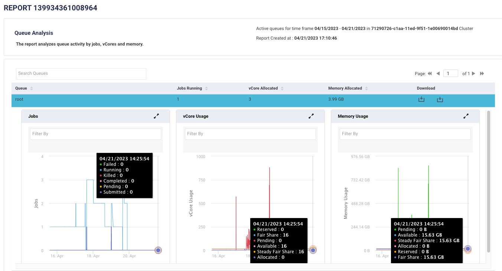Viewport: 502px width, 271px height.
Task: Focus the Jobs panel Filter By field
Action: (95, 134)
